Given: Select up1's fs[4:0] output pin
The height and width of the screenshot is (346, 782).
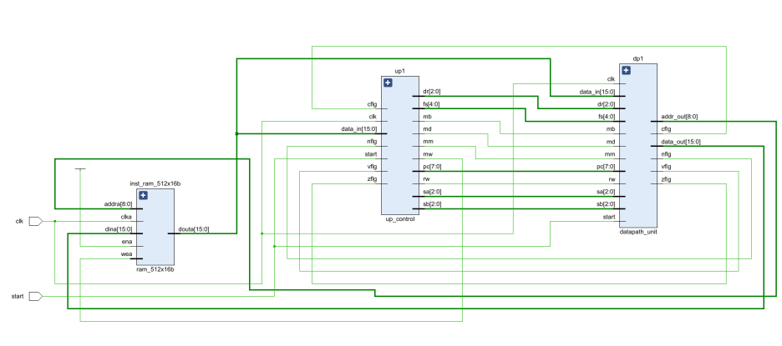Looking at the screenshot, I should point(431,104).
